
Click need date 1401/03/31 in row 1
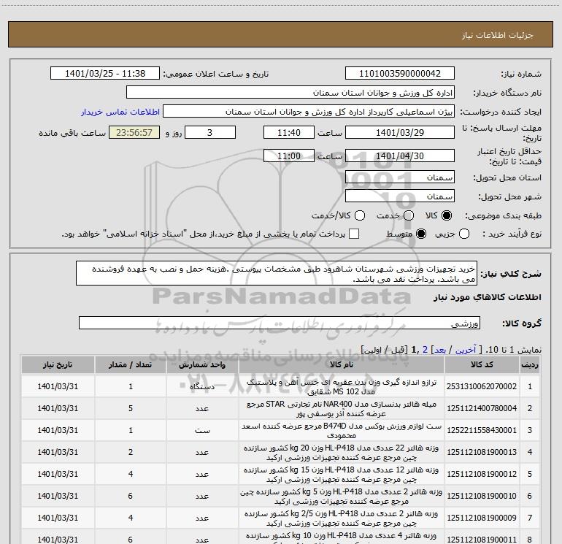tap(58, 386)
